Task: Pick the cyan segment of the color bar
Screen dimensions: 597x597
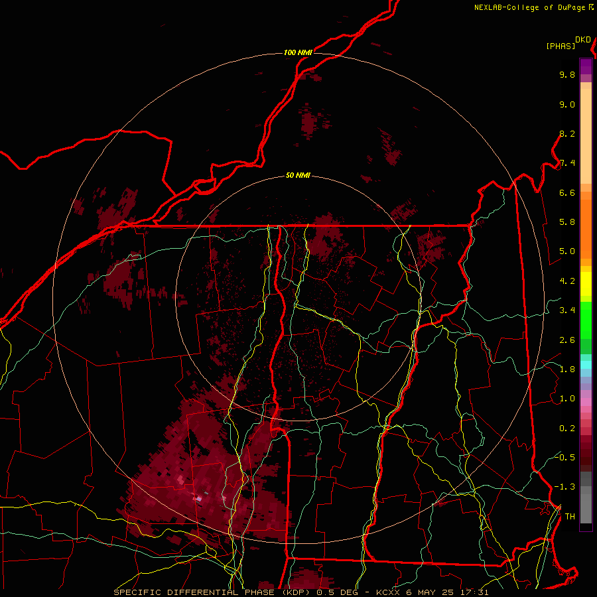Action: 586,365
